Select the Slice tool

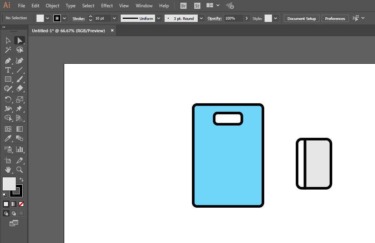tap(20, 160)
